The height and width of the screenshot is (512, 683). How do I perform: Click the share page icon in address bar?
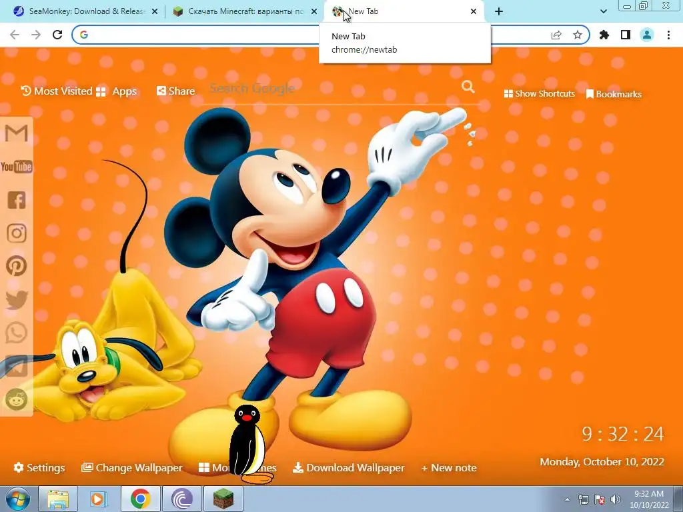pyautogui.click(x=556, y=35)
